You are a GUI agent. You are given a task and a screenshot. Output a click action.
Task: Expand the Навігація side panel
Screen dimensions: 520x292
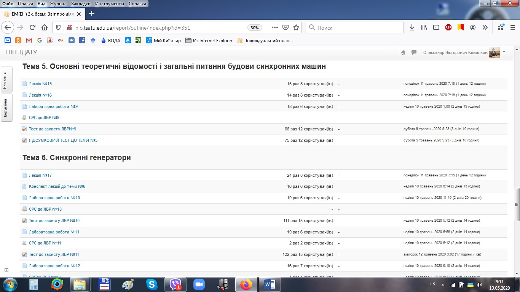click(7, 79)
